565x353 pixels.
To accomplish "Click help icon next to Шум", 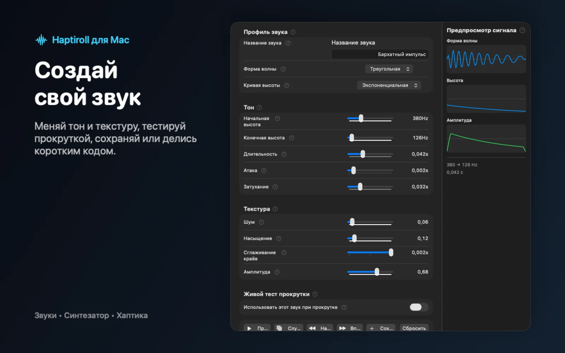I will coord(261,222).
